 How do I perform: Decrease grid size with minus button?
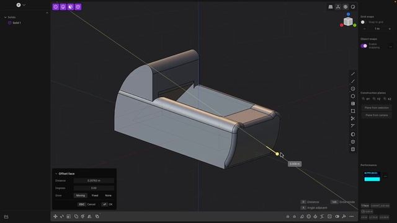(x=365, y=29)
